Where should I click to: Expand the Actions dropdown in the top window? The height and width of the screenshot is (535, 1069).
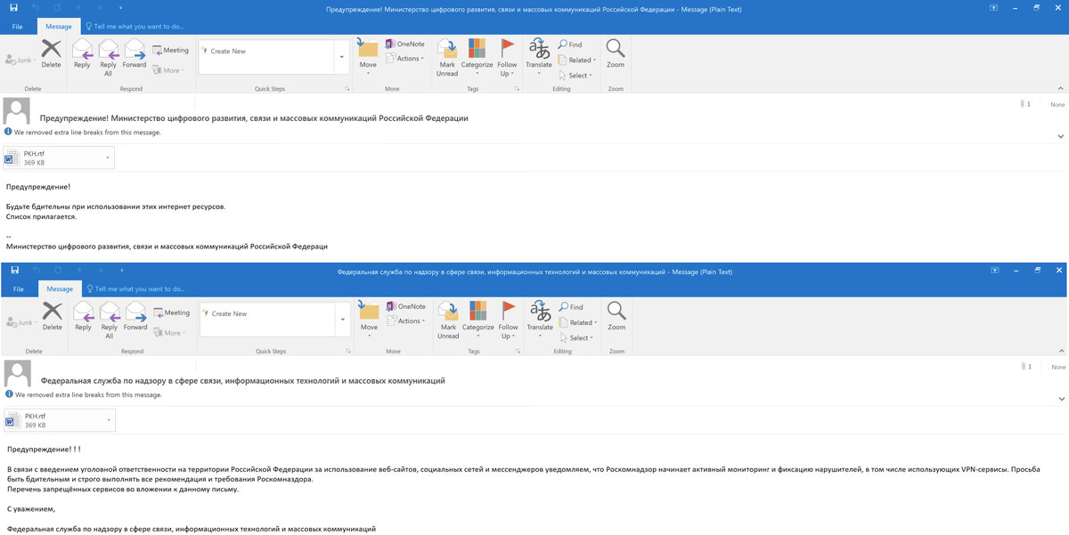[x=404, y=59]
